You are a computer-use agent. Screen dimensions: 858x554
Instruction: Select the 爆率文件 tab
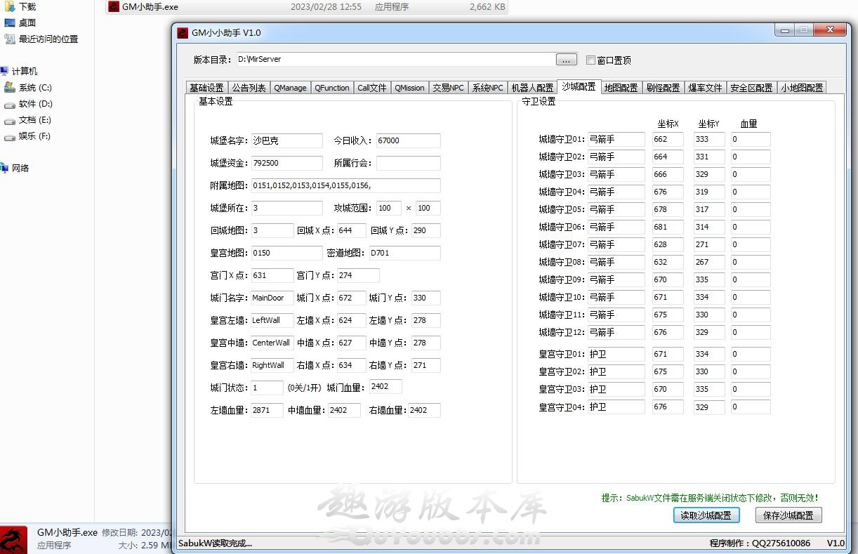tap(705, 88)
